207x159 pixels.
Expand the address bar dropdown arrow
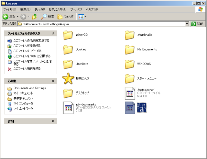[187, 24]
